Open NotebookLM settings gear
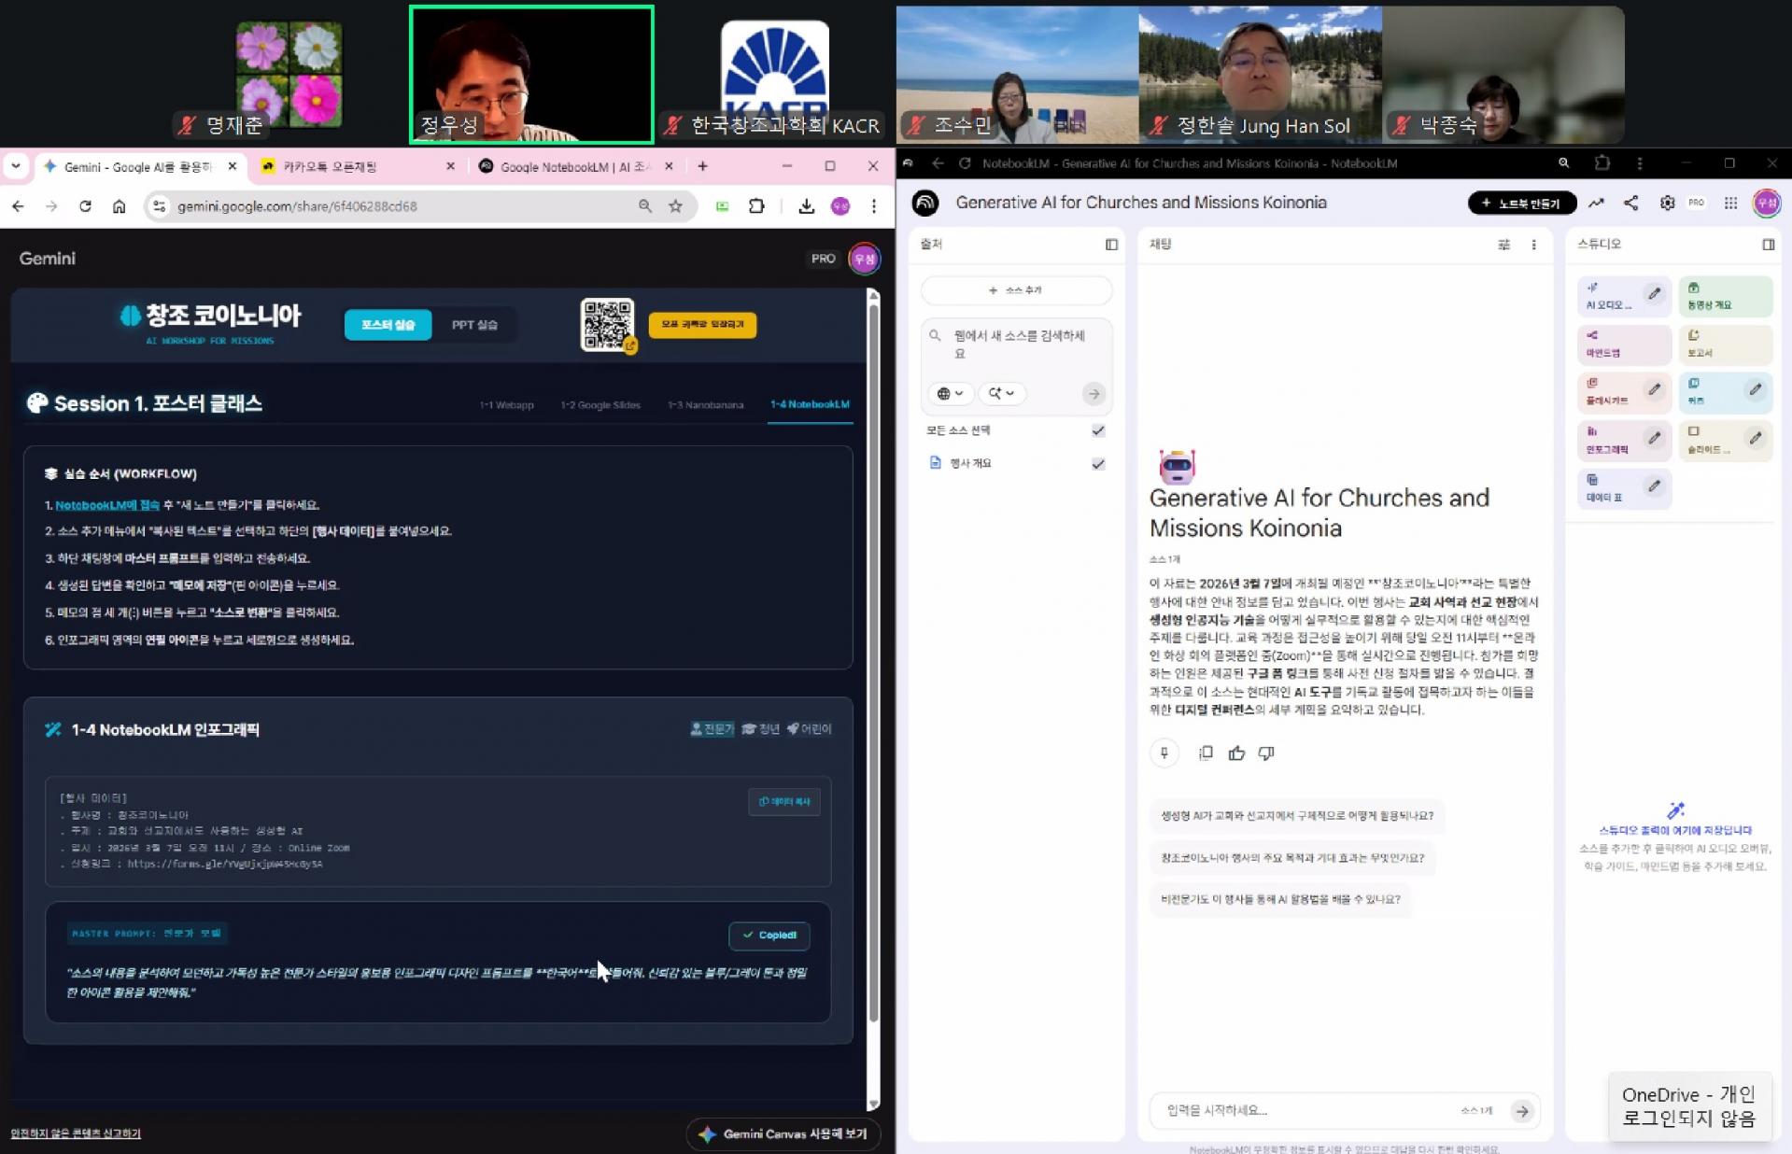Image resolution: width=1792 pixels, height=1154 pixels. (1667, 203)
